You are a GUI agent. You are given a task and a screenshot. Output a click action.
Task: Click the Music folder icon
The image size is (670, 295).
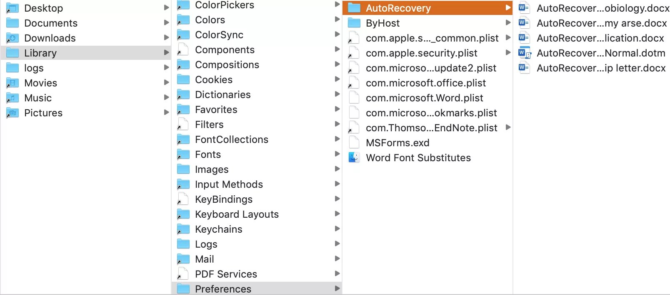pyautogui.click(x=12, y=98)
